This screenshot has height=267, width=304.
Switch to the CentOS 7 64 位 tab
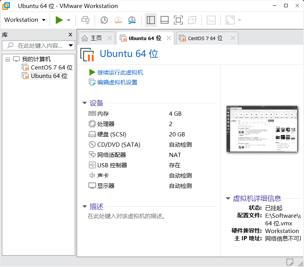(205, 38)
